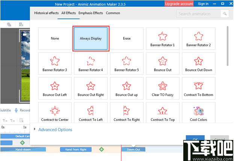Select the Bounce Out Left effect

click(x=55, y=89)
